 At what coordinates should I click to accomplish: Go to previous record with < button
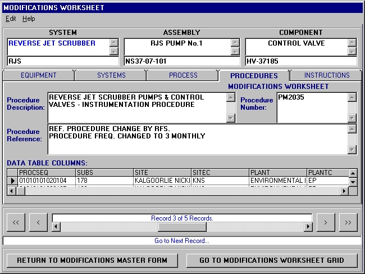click(x=38, y=222)
